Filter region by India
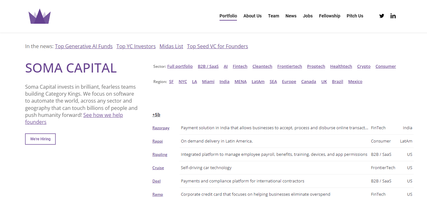The width and height of the screenshot is (427, 197). (225, 82)
